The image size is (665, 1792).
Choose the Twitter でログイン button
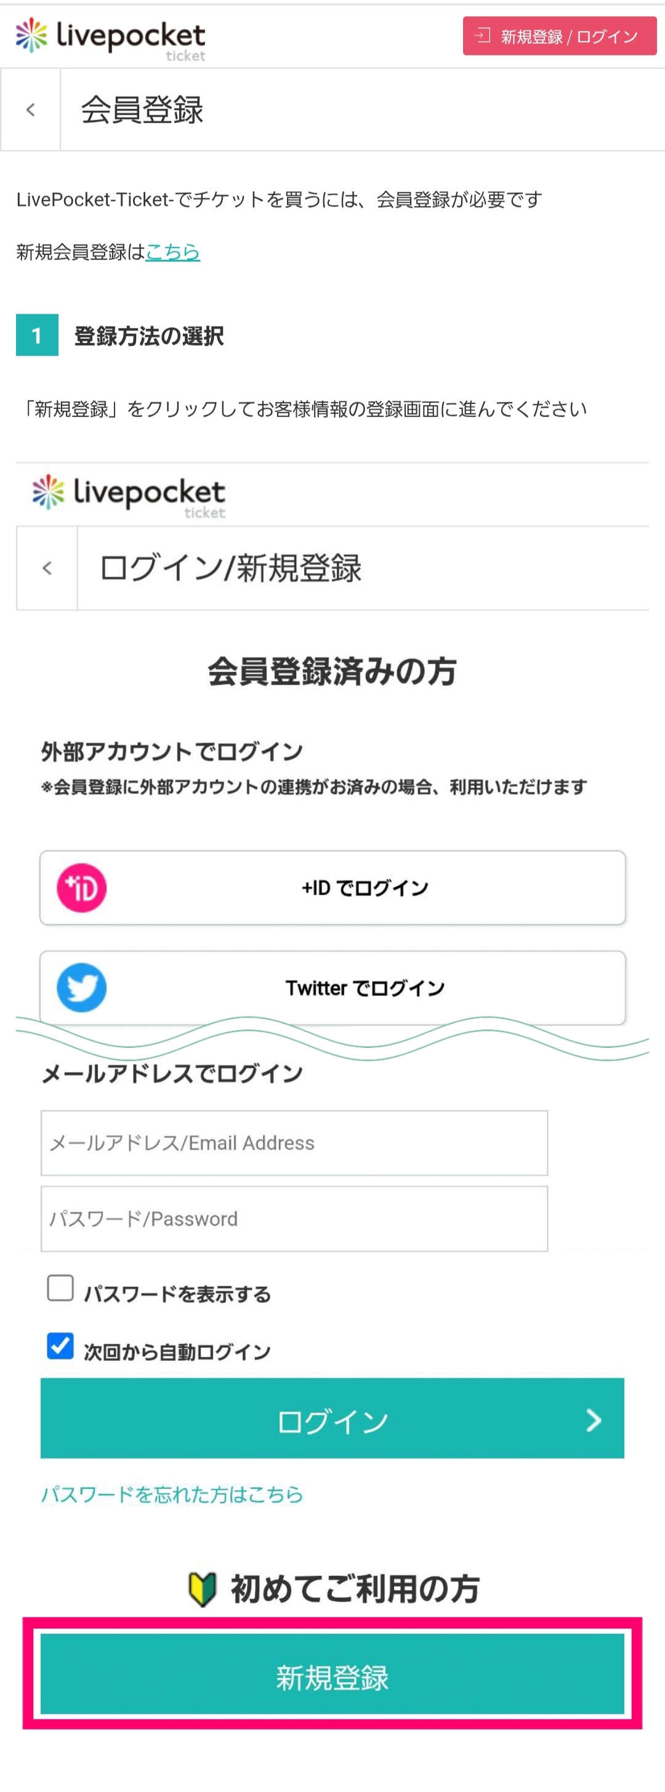332,987
